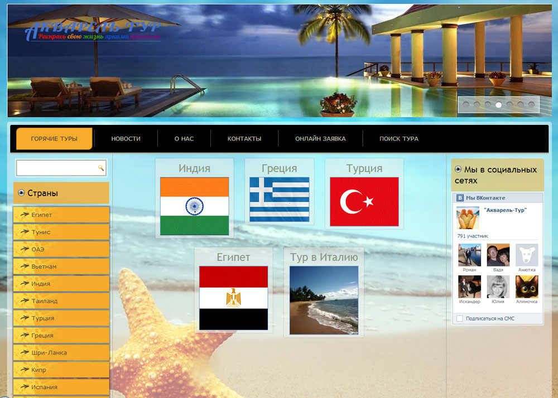This screenshot has height=398, width=558.
Task: Select the third banner slider dot
Action: (488, 104)
